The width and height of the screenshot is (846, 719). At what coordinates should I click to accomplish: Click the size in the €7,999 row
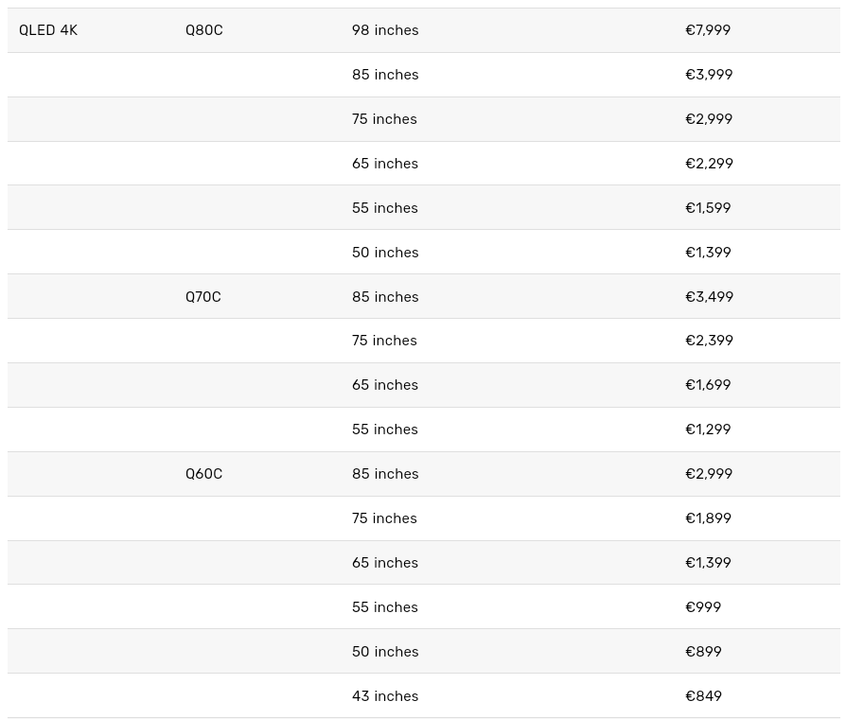[385, 30]
